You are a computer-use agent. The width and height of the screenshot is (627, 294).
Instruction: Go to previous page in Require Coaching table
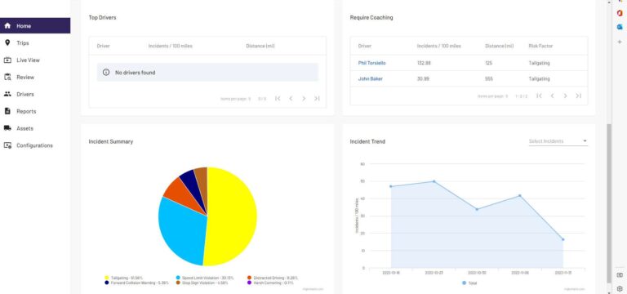click(x=552, y=96)
